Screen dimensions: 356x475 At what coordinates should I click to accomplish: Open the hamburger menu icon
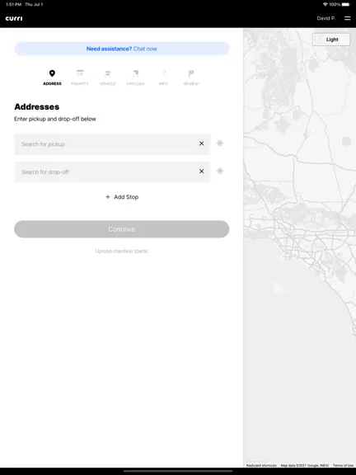(347, 18)
